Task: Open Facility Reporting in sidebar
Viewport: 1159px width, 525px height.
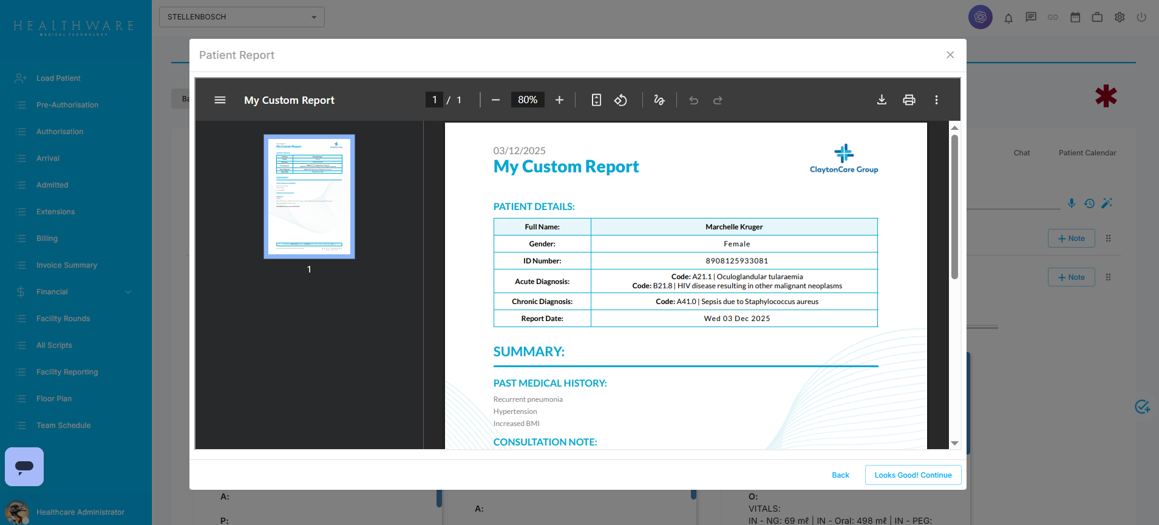Action: (67, 372)
